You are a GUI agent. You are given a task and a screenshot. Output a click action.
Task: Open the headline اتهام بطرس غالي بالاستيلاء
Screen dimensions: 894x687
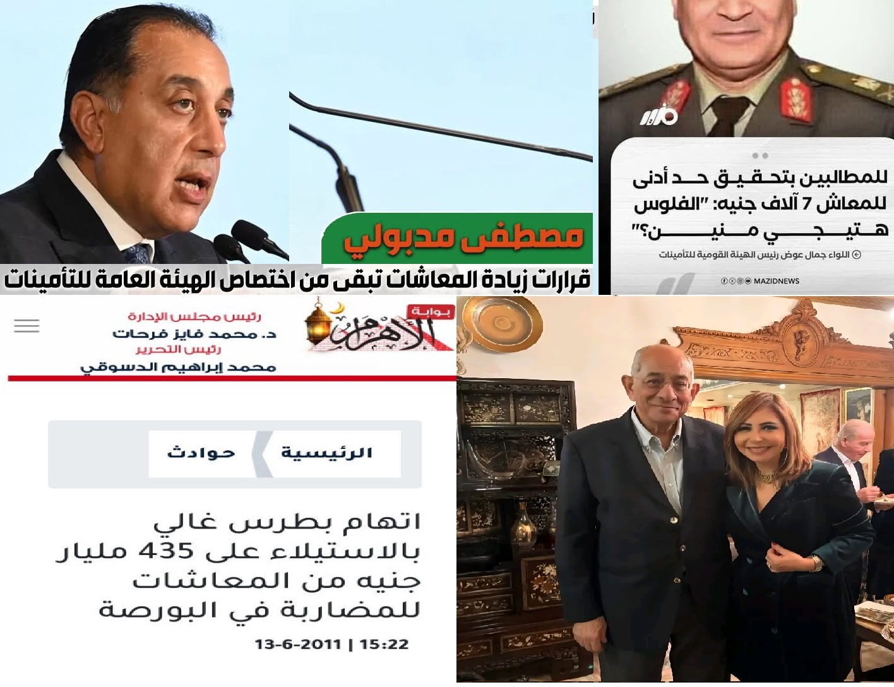pyautogui.click(x=238, y=566)
